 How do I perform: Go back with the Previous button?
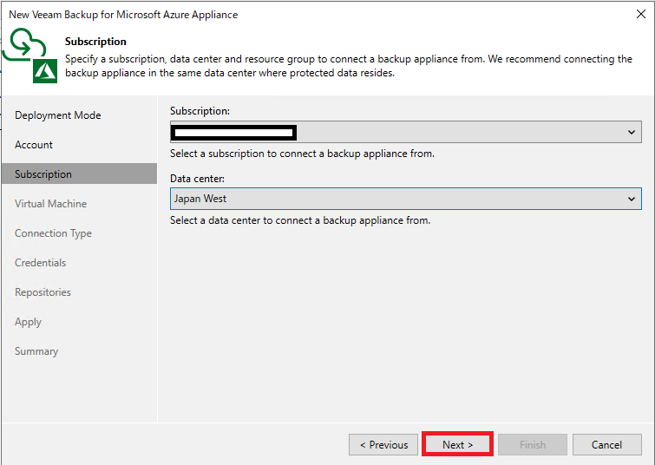click(383, 444)
